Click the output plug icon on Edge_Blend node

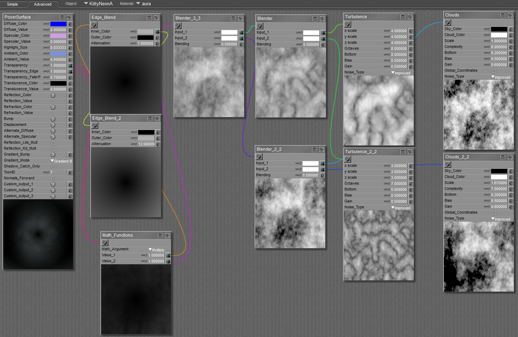[94, 25]
